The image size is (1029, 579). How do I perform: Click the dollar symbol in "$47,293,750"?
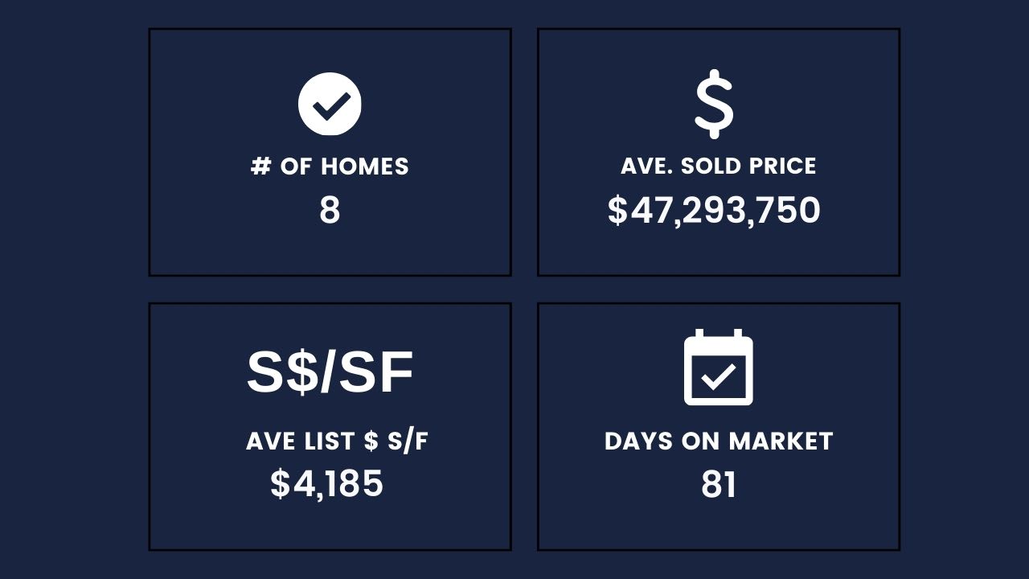[617, 211]
